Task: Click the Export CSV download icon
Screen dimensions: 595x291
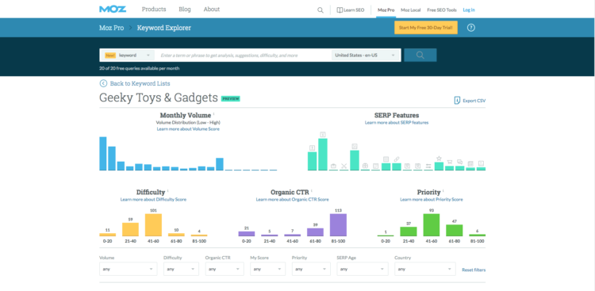Action: coord(457,101)
